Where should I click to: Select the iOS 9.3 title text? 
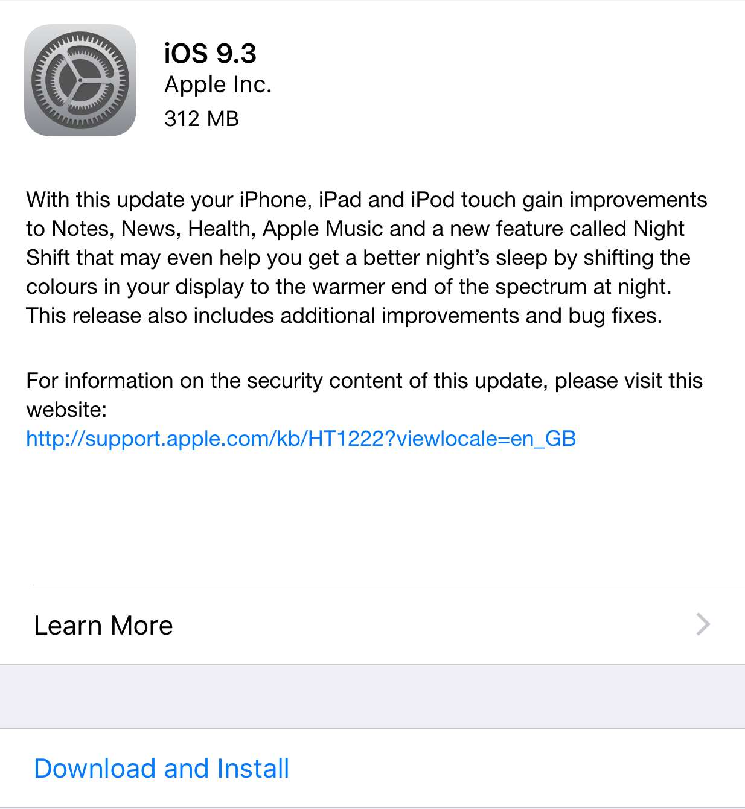pos(210,53)
